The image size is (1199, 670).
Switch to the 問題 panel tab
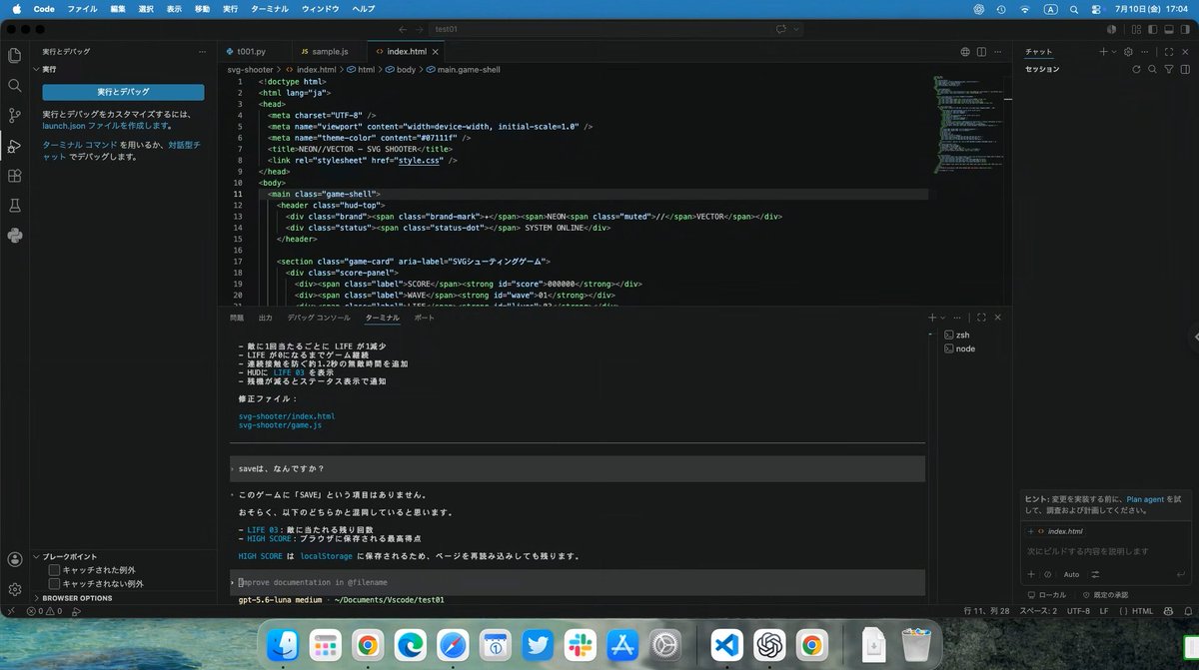(236, 318)
